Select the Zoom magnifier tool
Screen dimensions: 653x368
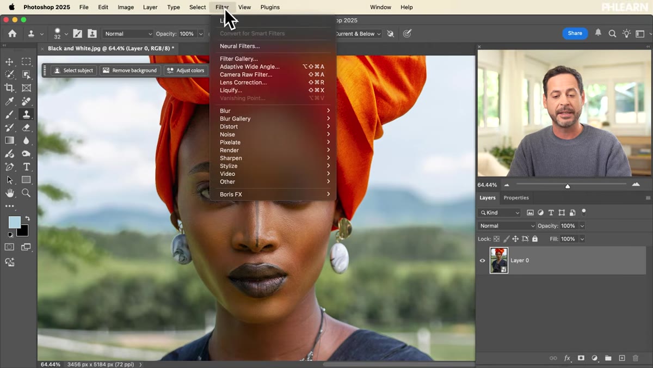(x=26, y=193)
